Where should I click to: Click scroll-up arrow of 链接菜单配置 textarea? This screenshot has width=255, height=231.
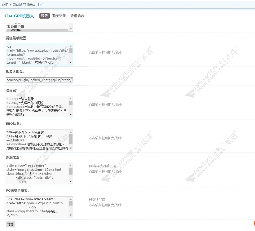pyautogui.click(x=71, y=46)
